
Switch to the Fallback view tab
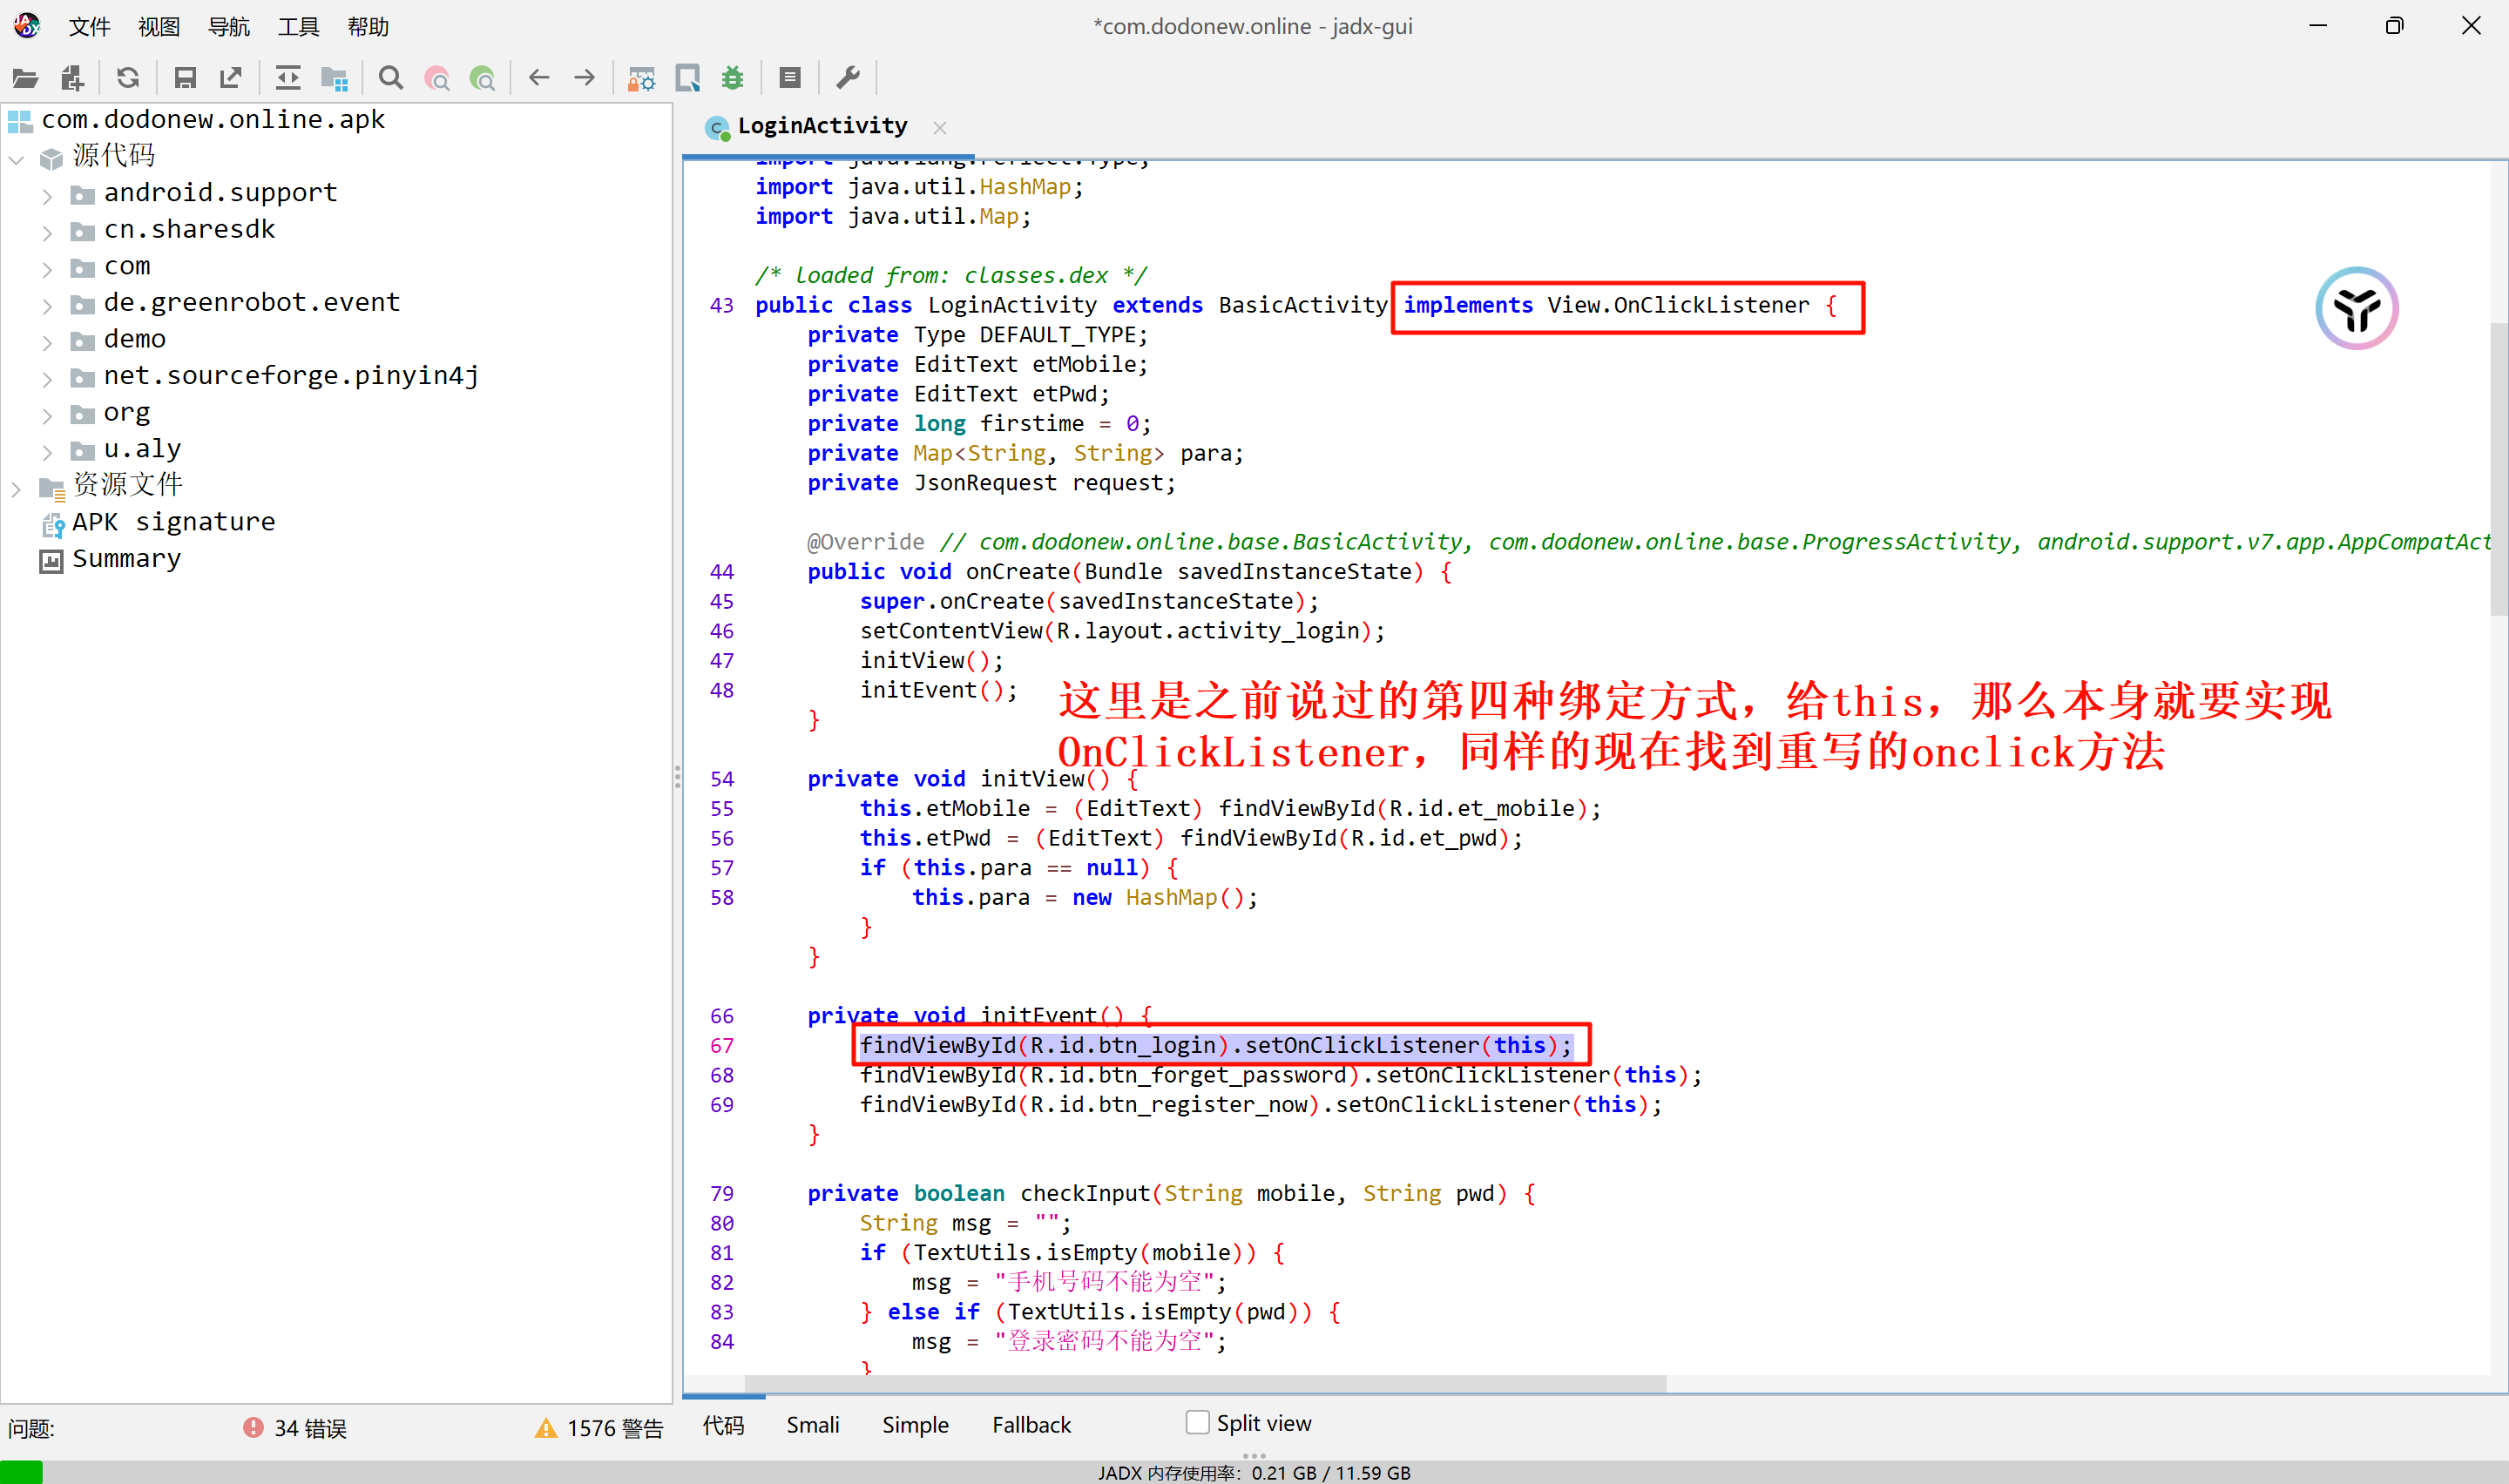[x=1030, y=1424]
